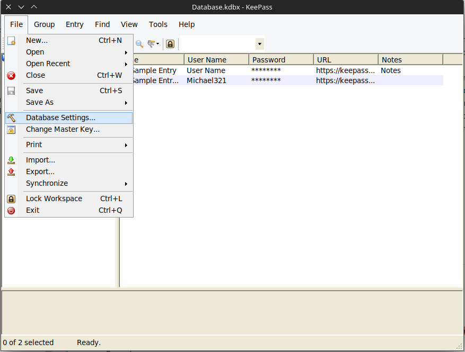Expand the Open Recent submenu

126,64
